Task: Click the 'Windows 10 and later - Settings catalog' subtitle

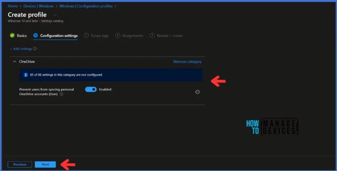Action: point(36,21)
